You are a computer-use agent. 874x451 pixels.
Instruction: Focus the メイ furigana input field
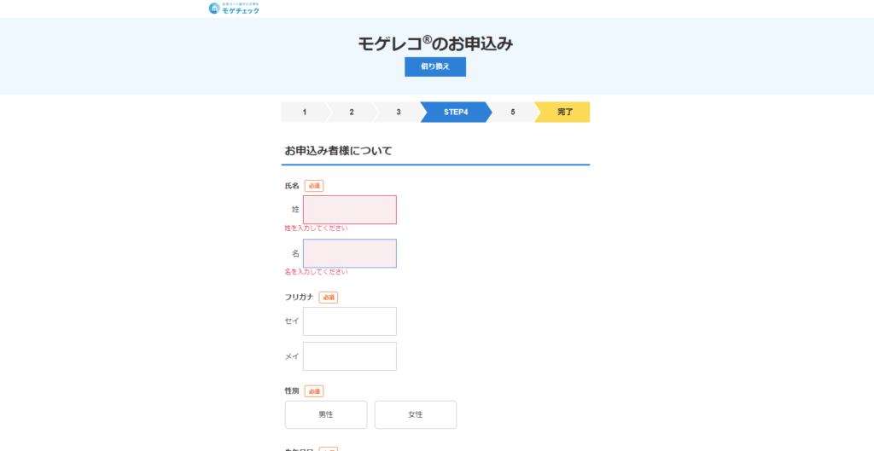coord(349,356)
